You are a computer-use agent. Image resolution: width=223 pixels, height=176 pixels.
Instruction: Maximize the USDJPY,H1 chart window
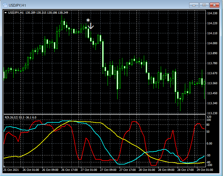204,5
